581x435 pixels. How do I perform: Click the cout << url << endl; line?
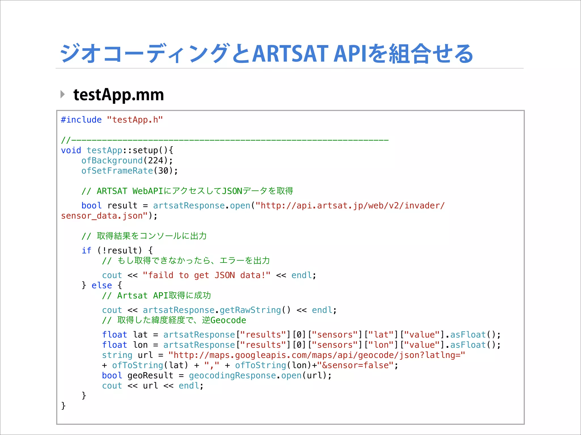pos(153,386)
